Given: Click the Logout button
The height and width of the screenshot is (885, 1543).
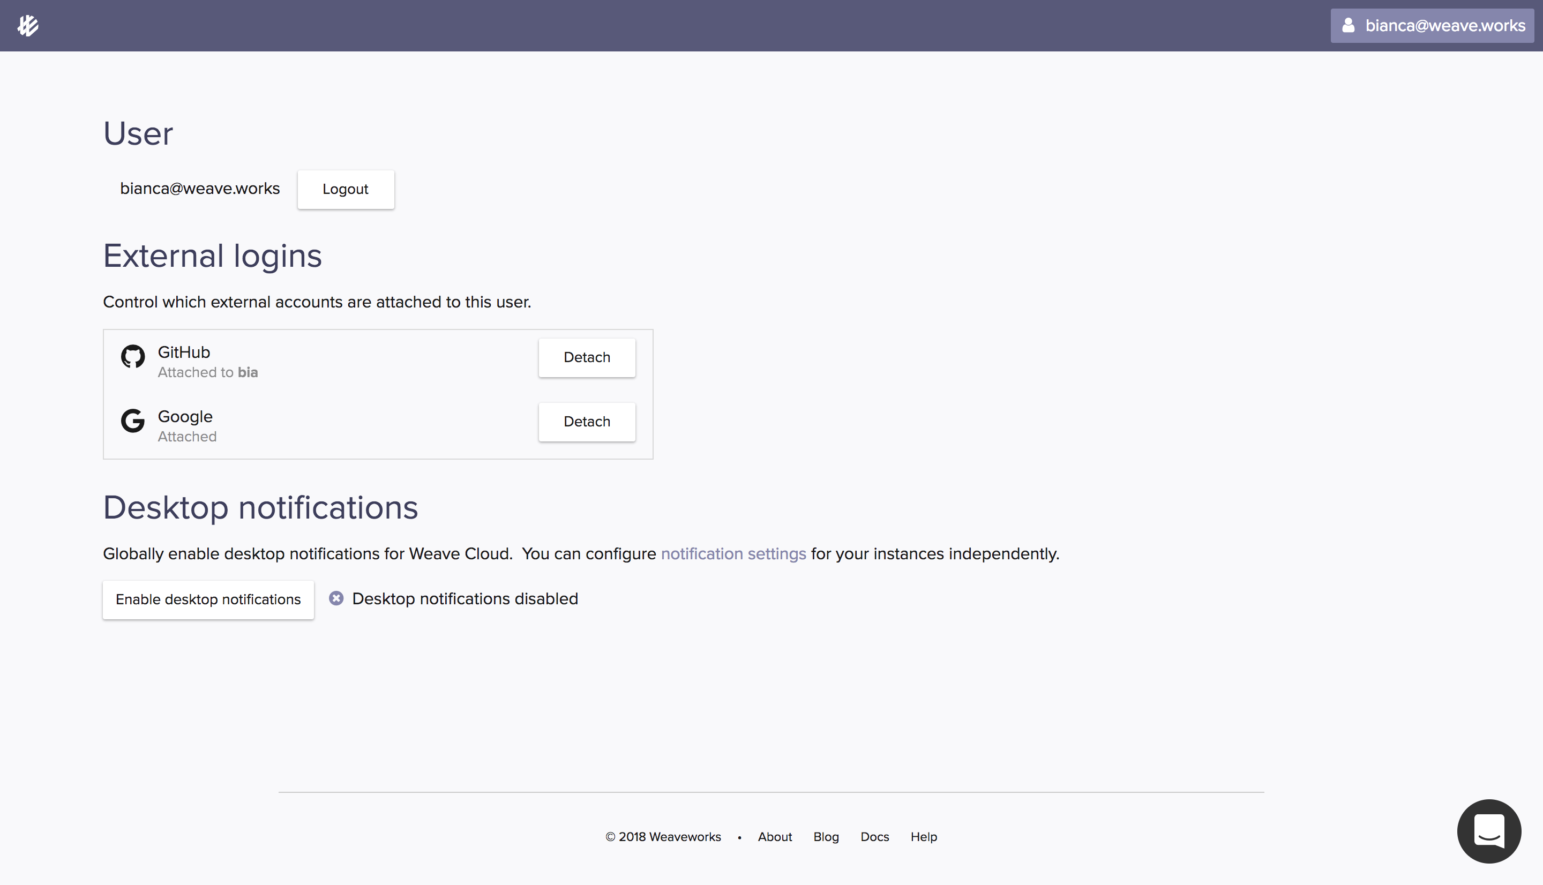Looking at the screenshot, I should pos(345,189).
